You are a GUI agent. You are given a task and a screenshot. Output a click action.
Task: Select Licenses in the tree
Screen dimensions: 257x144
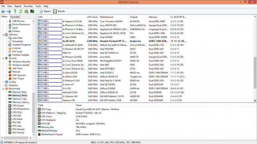(16, 48)
